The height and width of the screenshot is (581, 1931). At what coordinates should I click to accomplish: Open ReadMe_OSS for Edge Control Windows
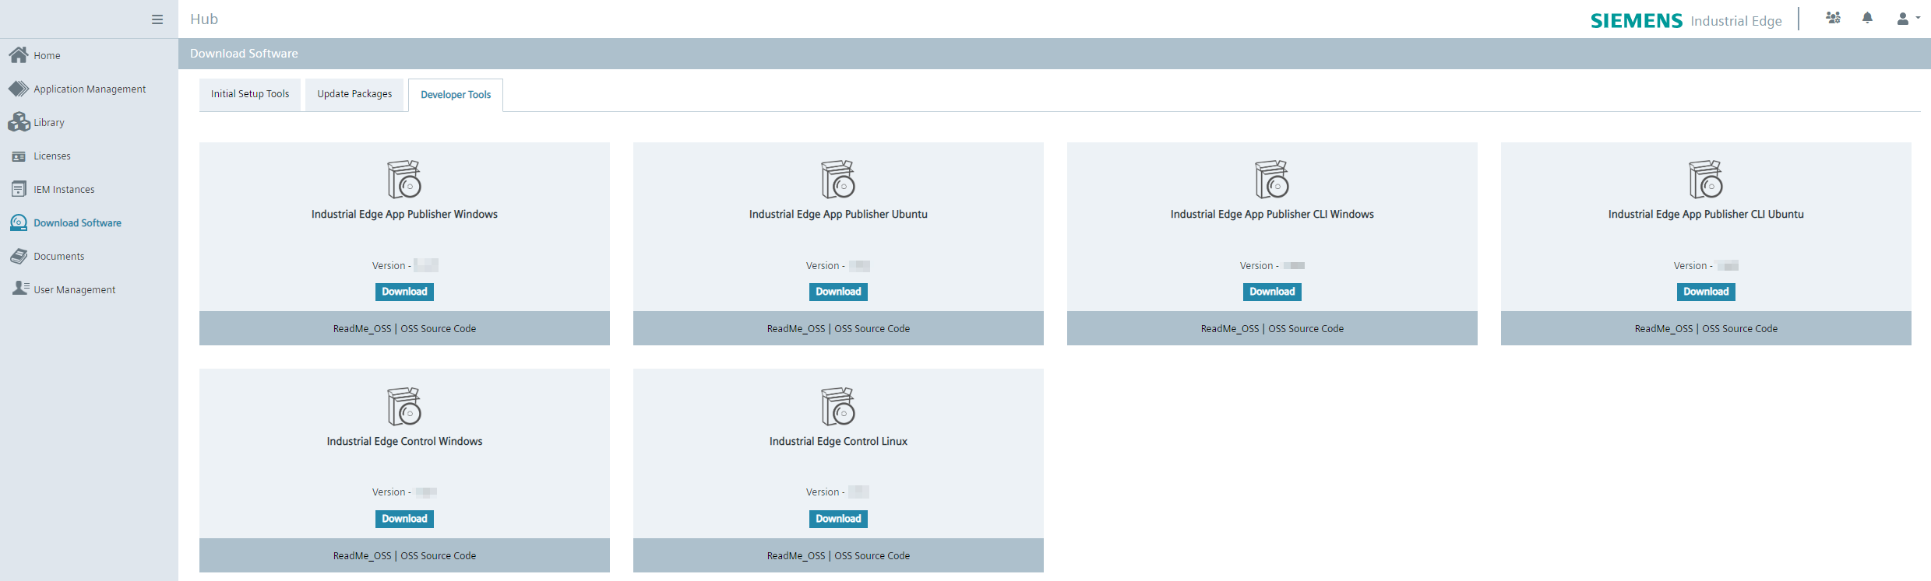[362, 556]
